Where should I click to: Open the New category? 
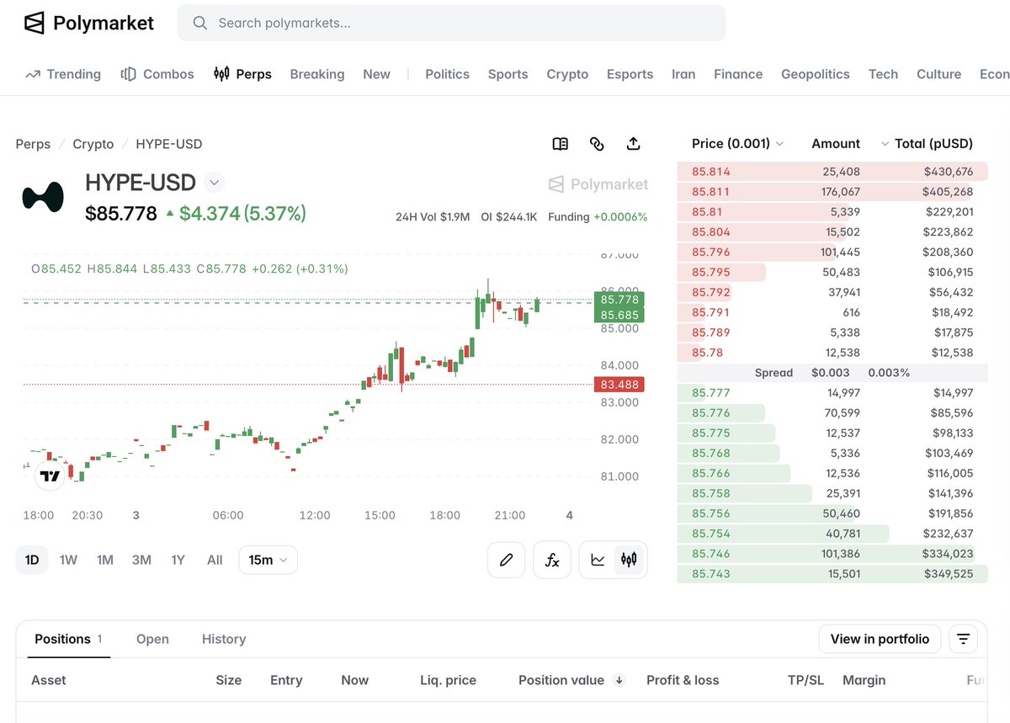coord(376,74)
